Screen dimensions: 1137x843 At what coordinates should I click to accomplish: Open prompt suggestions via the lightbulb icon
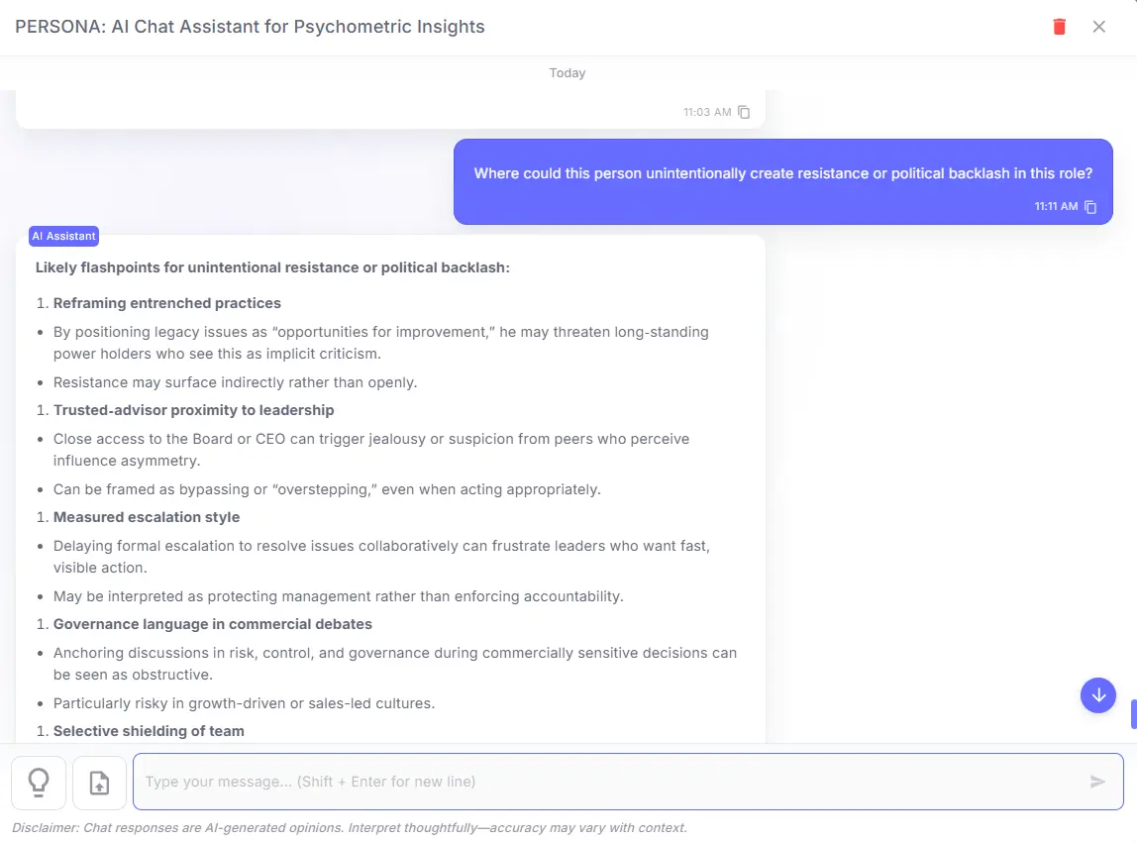39,782
